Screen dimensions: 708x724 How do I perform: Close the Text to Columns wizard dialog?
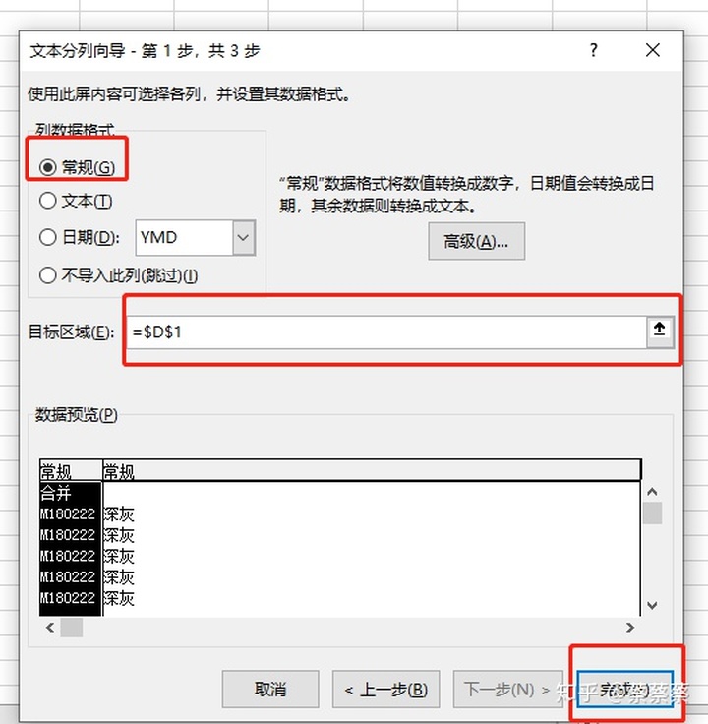pyautogui.click(x=653, y=50)
